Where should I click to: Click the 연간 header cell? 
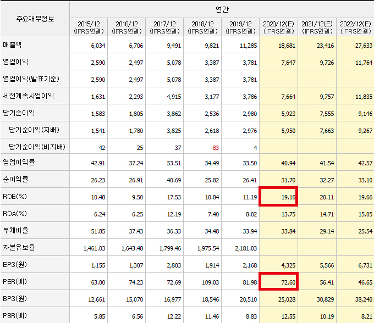222,9
